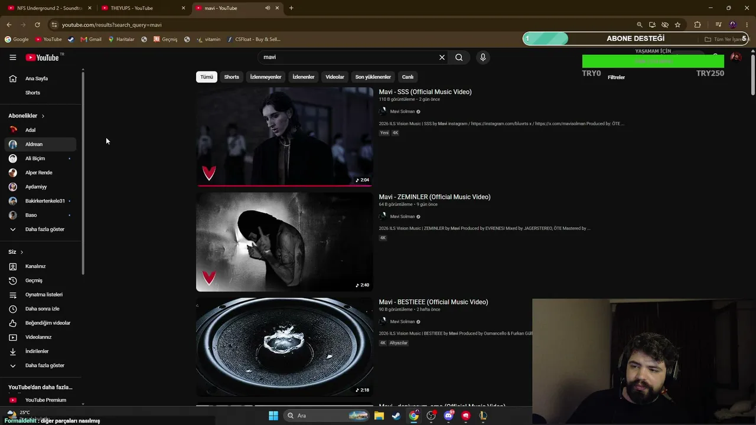Open the Windows Start button
The width and height of the screenshot is (756, 425).
tap(273, 416)
